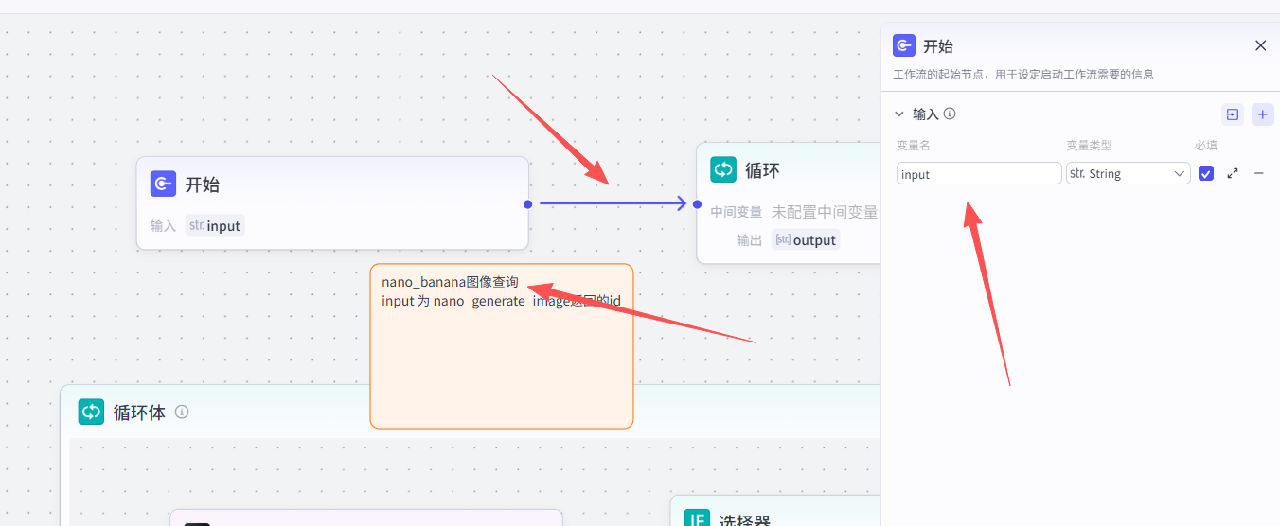Click the input variable name field
Screen dimensions: 1280x526
(x=978, y=174)
